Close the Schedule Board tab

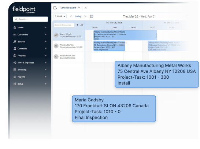86,8
